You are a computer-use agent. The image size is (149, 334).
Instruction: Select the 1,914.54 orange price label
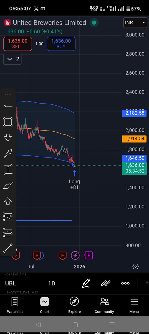pos(134,138)
